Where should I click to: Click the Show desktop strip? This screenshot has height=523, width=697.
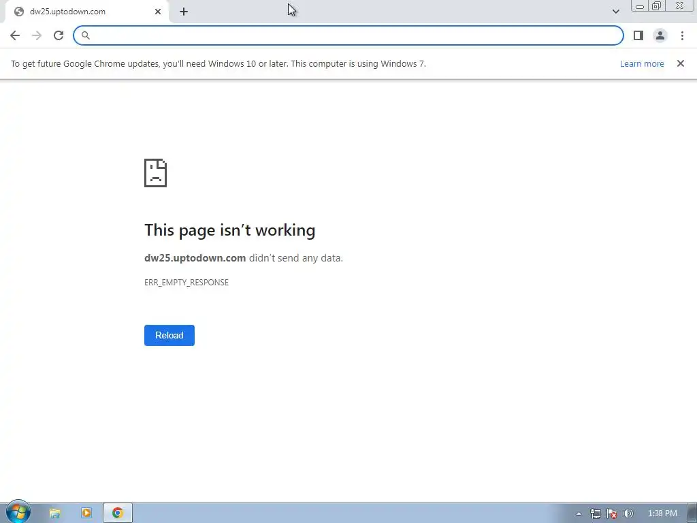(692, 513)
